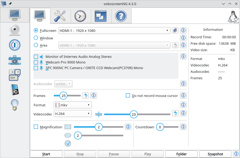Open the media player section in the sidebar
Image resolution: width=240 pixels, height=158 pixels.
[15, 90]
